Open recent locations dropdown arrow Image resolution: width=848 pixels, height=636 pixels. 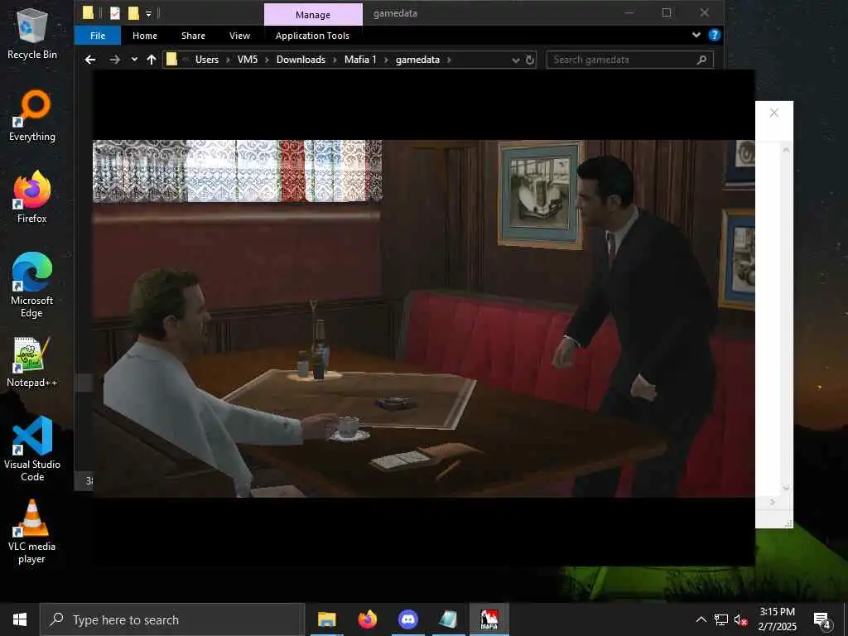tap(134, 60)
